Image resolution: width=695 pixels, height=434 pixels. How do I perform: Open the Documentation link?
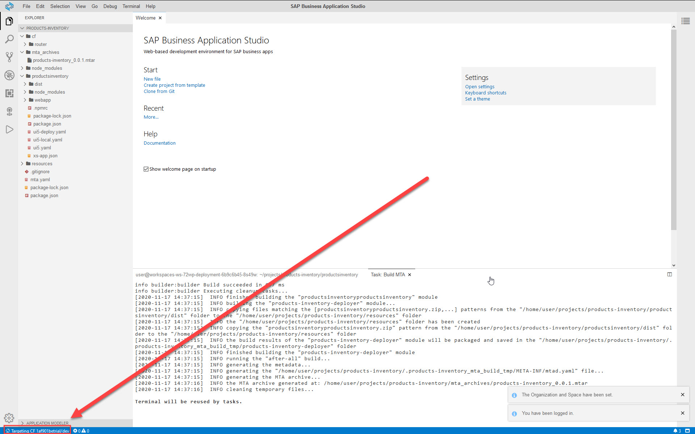160,143
